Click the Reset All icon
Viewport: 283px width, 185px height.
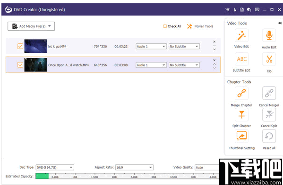point(269,136)
